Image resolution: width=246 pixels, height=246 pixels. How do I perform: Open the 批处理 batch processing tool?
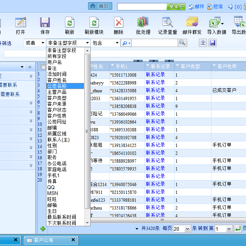tap(143, 23)
